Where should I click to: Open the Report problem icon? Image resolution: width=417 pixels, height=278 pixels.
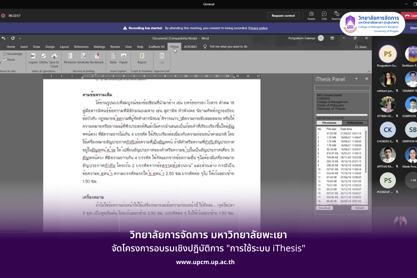142,56
